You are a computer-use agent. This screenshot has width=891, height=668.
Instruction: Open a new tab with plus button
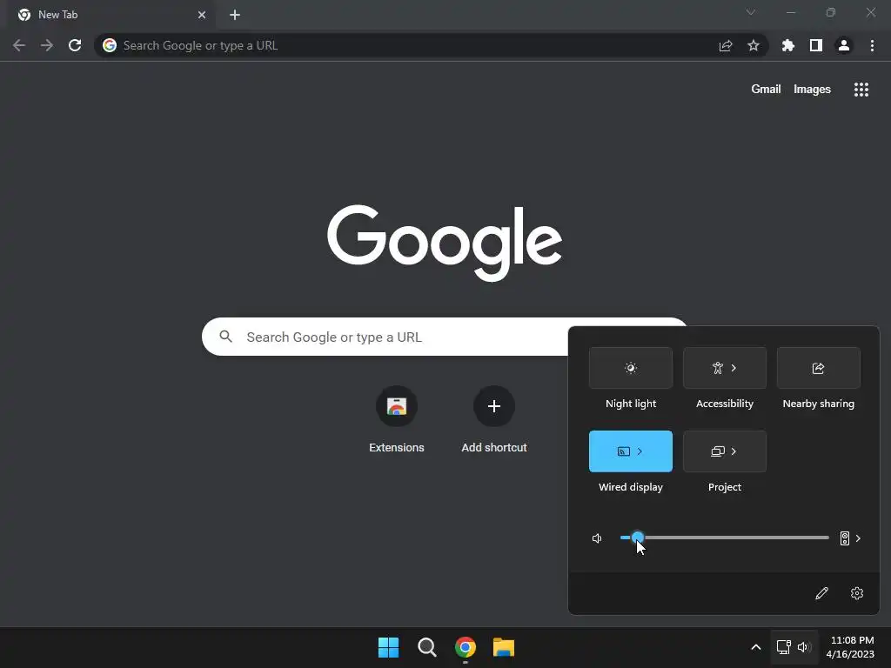click(x=235, y=15)
